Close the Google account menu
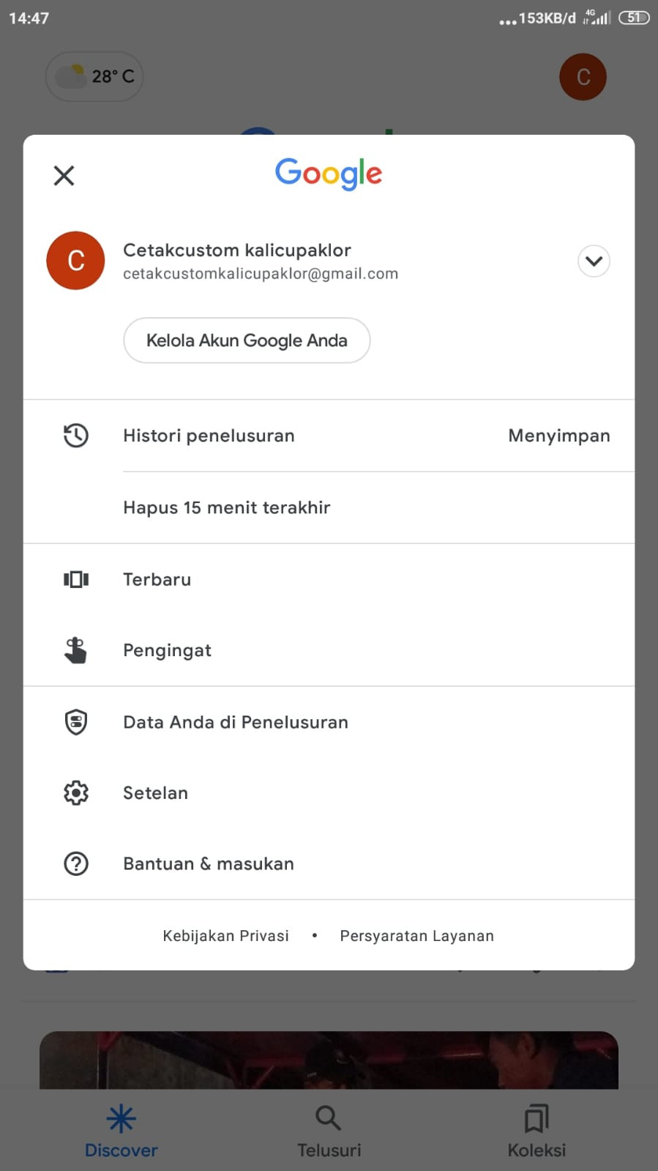The width and height of the screenshot is (658, 1171). [x=64, y=176]
